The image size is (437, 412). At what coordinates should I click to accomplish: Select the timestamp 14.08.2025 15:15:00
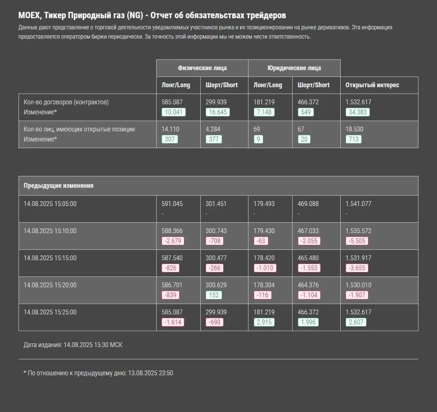click(x=50, y=258)
